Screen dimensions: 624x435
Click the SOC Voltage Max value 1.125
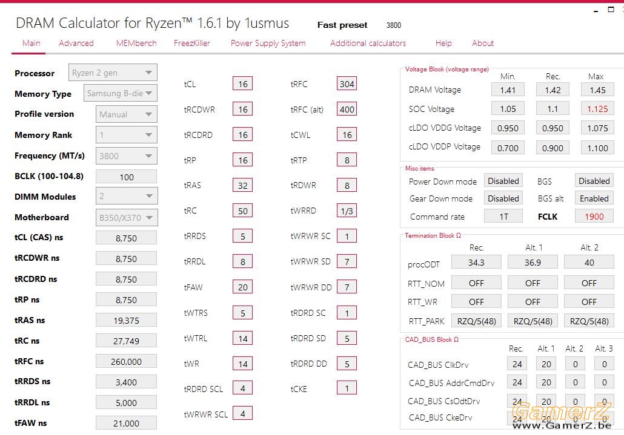point(597,109)
